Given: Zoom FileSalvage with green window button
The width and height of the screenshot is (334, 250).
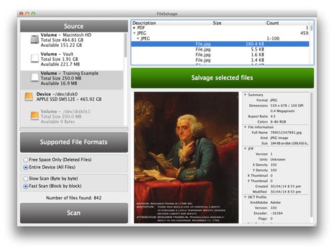Looking at the screenshot, I should [x=33, y=14].
